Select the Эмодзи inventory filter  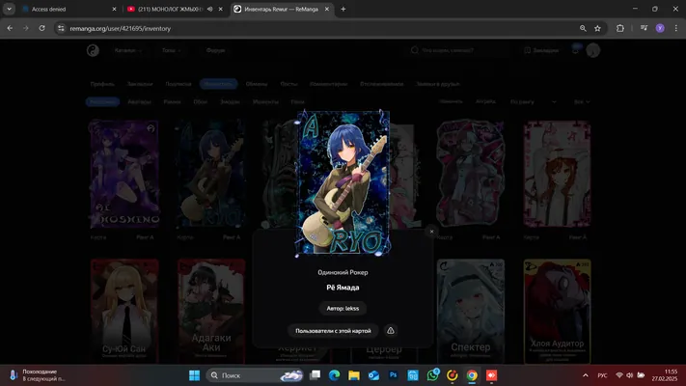231,101
